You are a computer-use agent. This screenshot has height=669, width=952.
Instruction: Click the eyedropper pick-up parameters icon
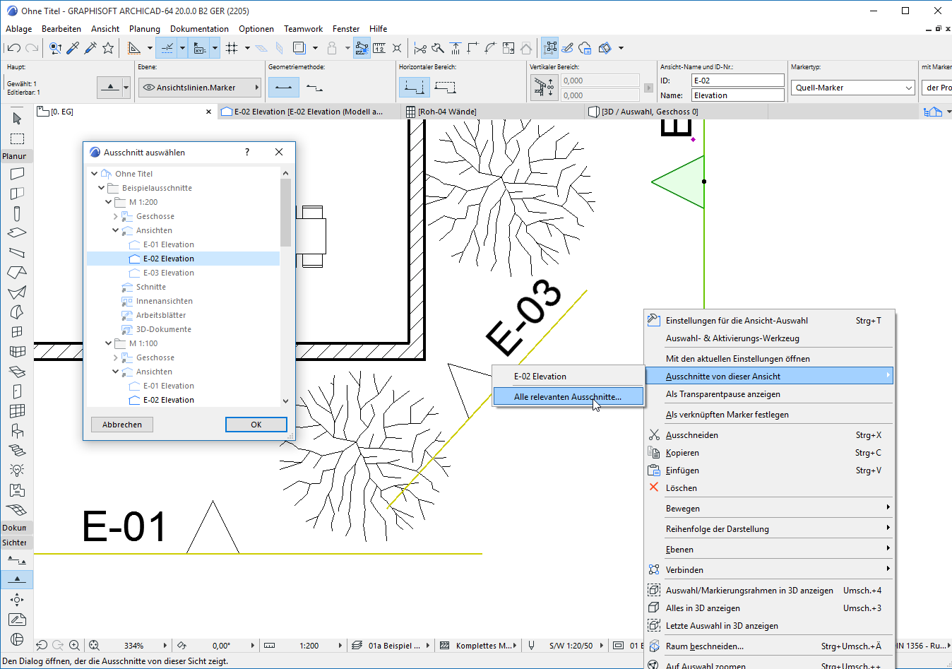pyautogui.click(x=73, y=48)
